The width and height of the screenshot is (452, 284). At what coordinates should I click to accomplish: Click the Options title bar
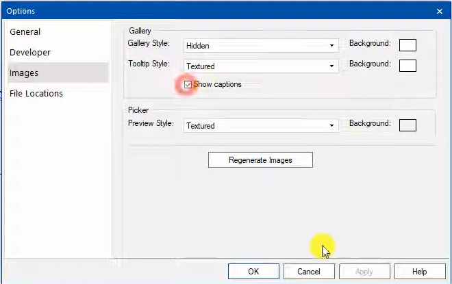click(205, 11)
